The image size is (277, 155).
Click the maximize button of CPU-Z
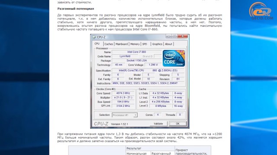tap(174, 36)
